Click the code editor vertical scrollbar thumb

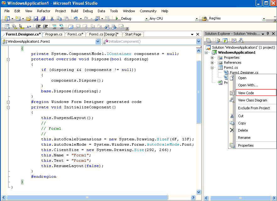(x=198, y=92)
